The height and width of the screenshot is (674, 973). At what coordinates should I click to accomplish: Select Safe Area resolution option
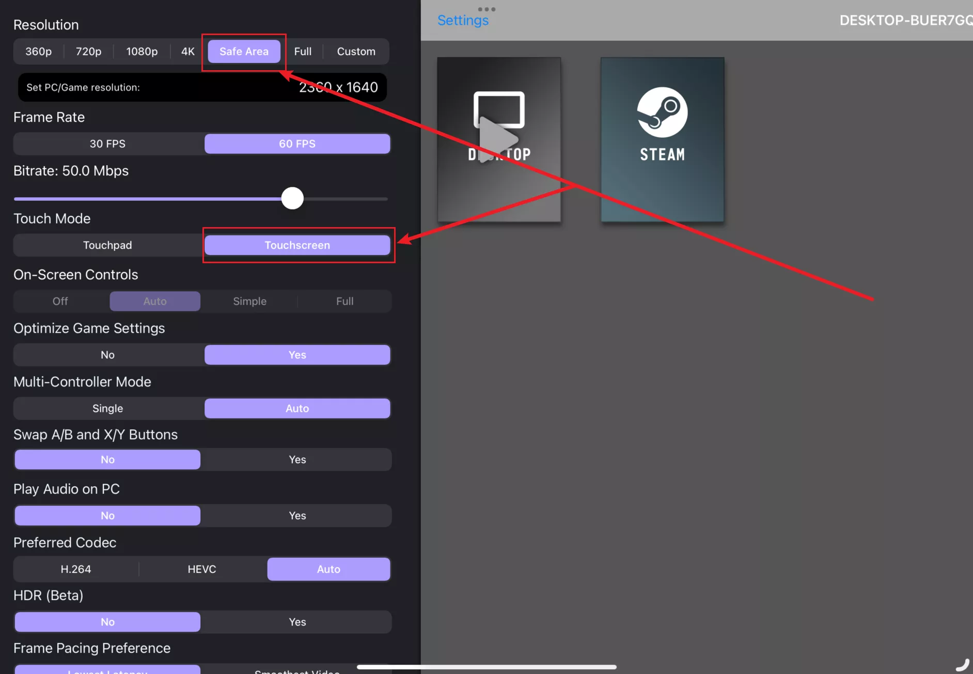point(244,52)
